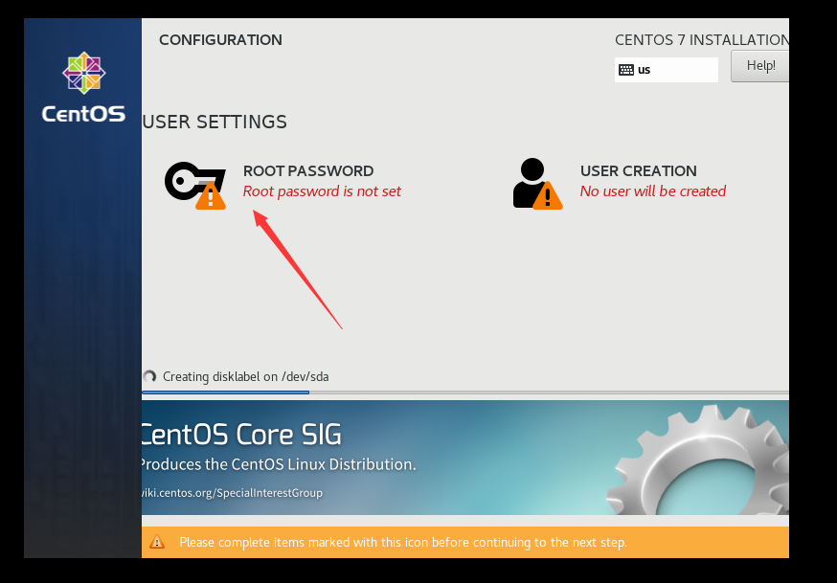
Task: Open the Help! button
Action: tap(760, 66)
